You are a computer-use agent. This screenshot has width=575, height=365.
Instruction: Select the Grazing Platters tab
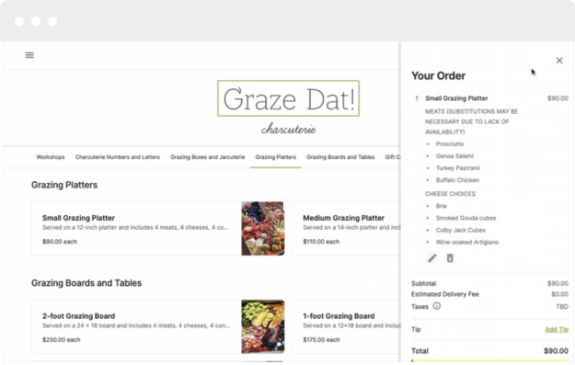tap(276, 157)
